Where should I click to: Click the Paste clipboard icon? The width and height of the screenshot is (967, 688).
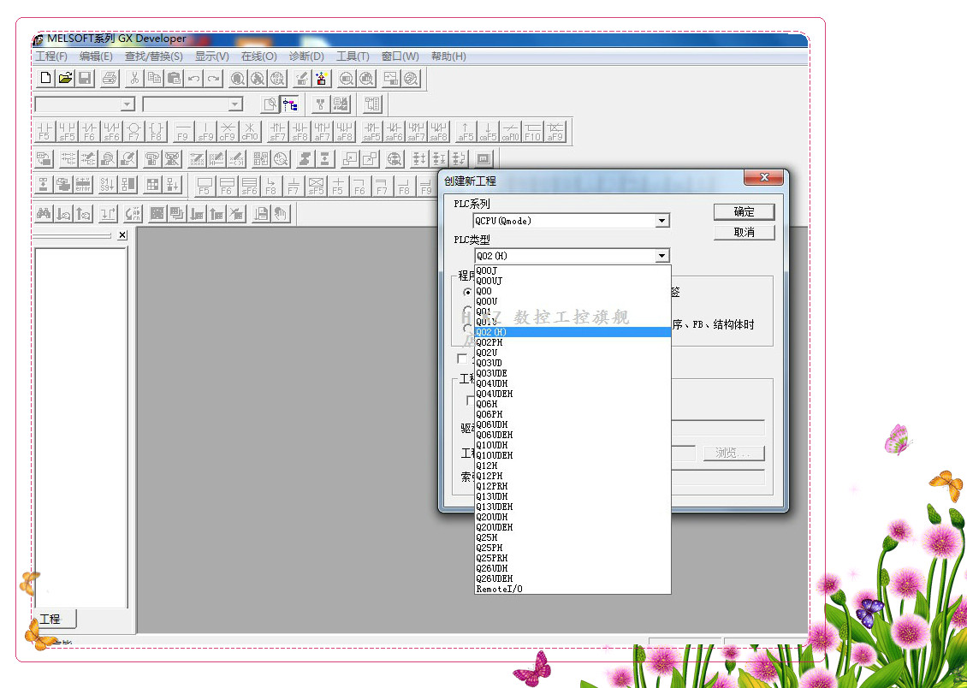(174, 78)
